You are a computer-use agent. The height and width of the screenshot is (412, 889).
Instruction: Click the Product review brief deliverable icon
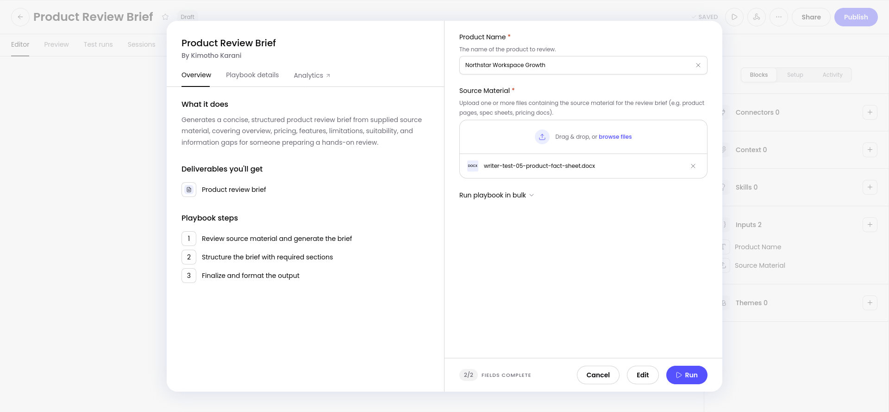[189, 190]
